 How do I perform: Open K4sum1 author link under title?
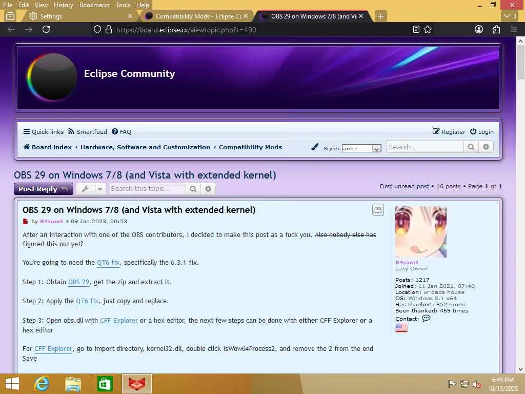pos(52,222)
